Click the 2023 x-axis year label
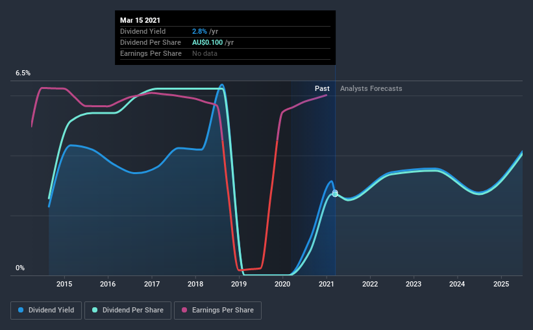 [414, 284]
